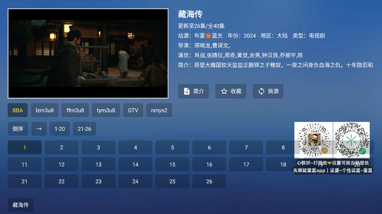Play episode 22
The height and width of the screenshot is (214, 382).
point(62,181)
